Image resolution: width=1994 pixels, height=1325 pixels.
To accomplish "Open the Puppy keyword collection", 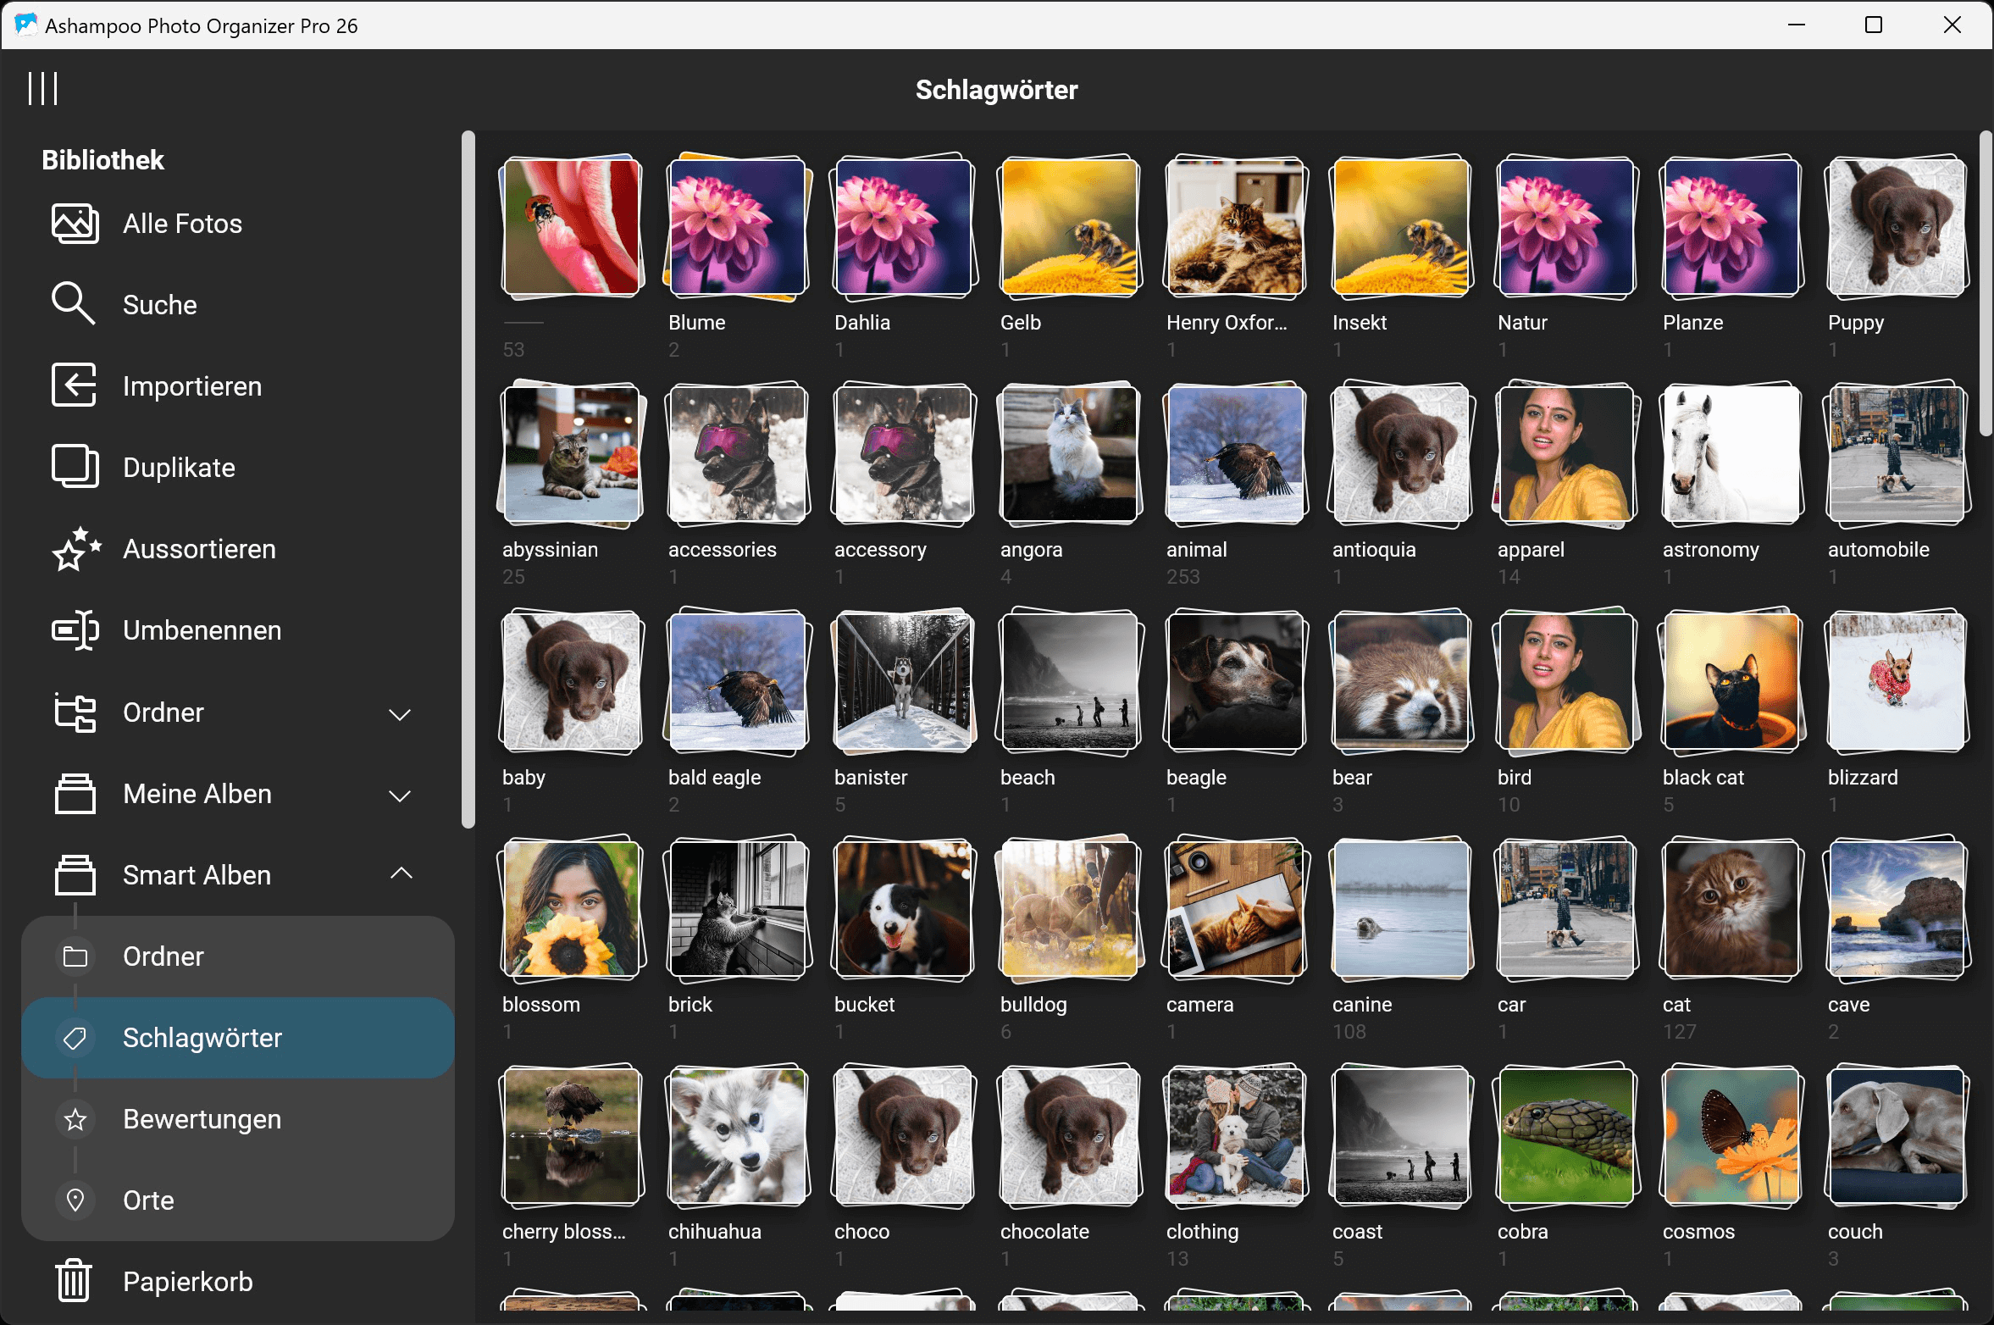I will coord(1895,227).
